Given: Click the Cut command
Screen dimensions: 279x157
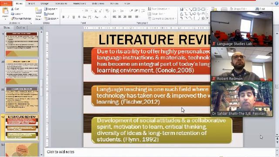Looking at the screenshot, I should (15, 9).
